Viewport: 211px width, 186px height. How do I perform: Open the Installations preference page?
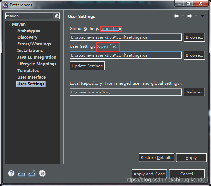click(x=30, y=50)
